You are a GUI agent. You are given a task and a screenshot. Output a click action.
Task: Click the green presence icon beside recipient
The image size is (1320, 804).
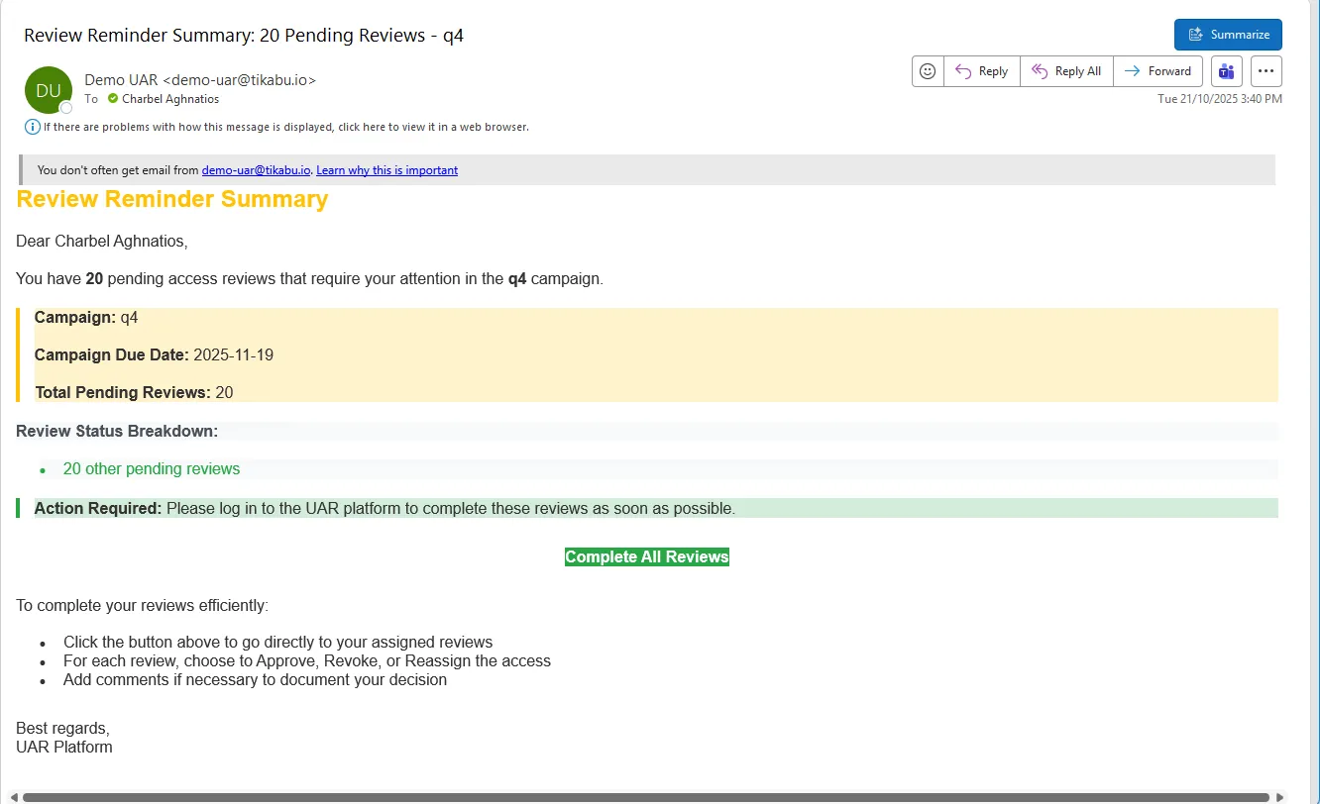click(x=113, y=99)
